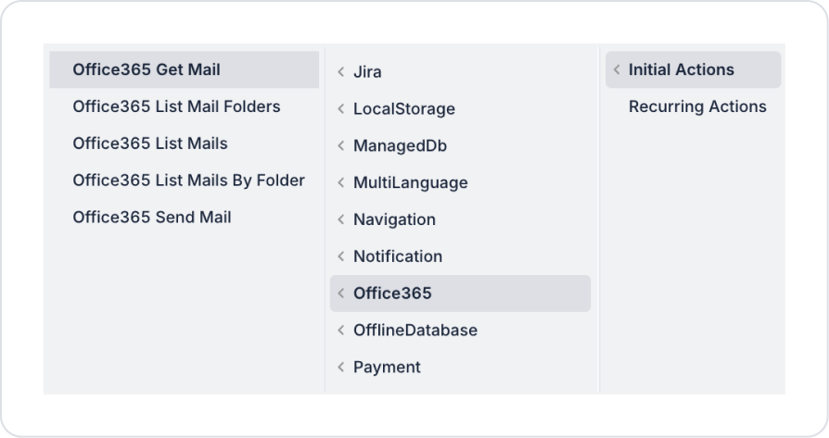Select Notification category label
Screen dimensions: 829x438
[398, 257]
